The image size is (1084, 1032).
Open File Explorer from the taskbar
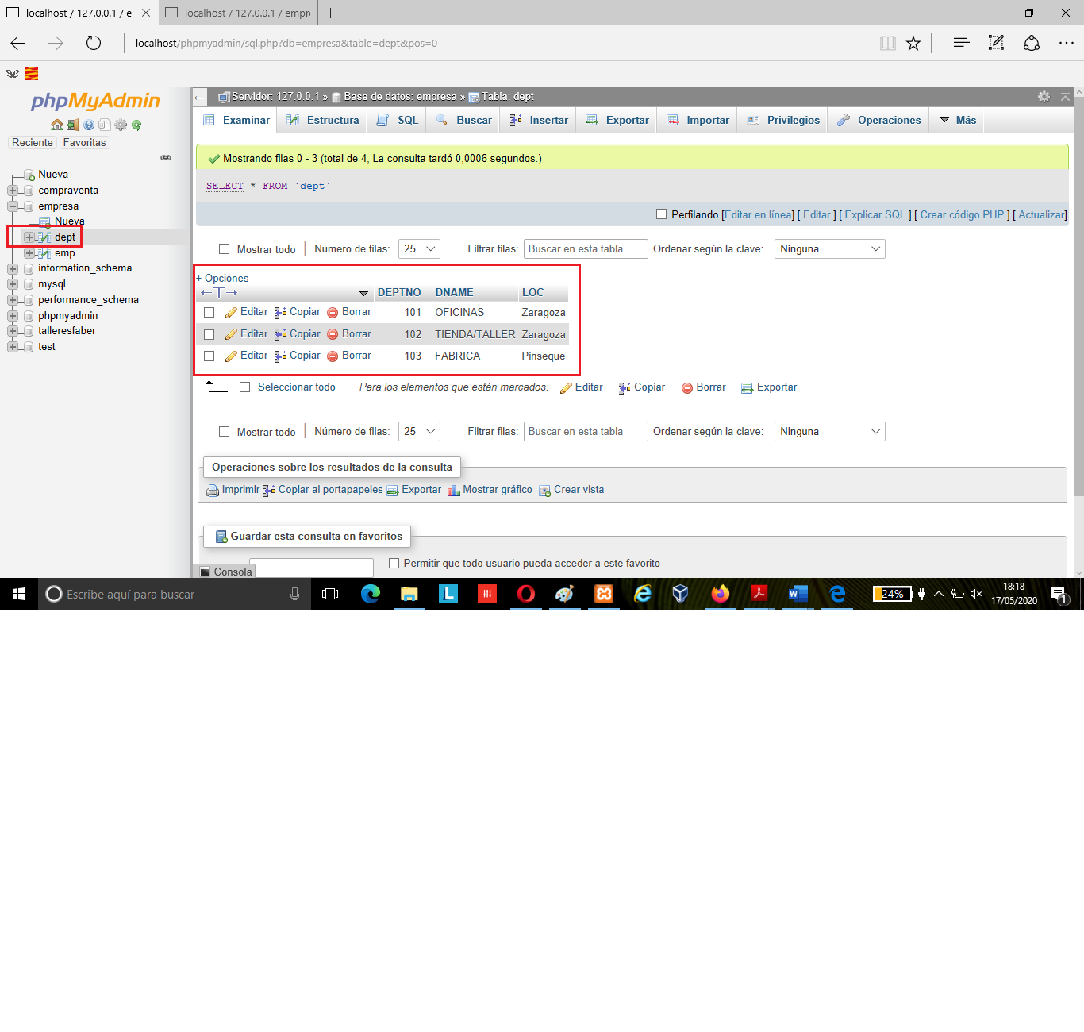pyautogui.click(x=409, y=594)
